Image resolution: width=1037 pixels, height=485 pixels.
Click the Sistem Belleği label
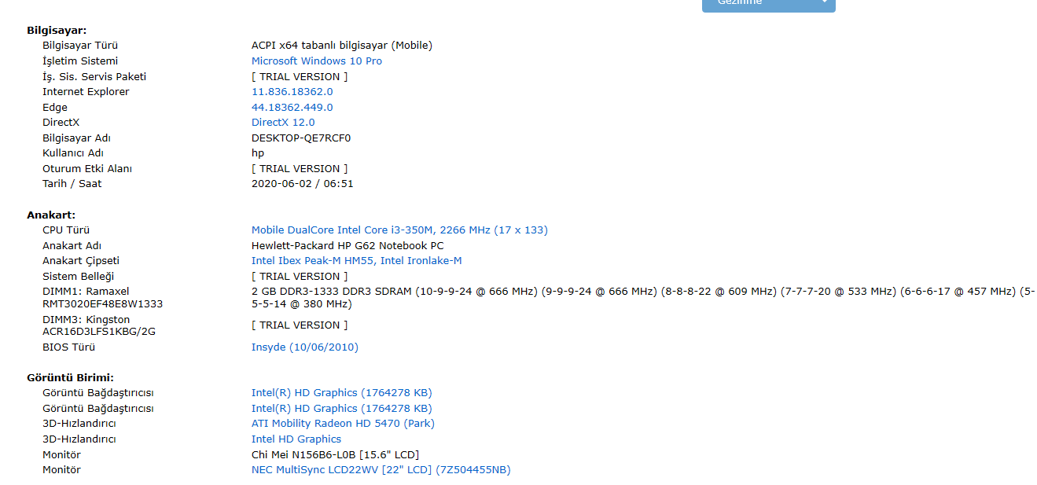point(79,276)
